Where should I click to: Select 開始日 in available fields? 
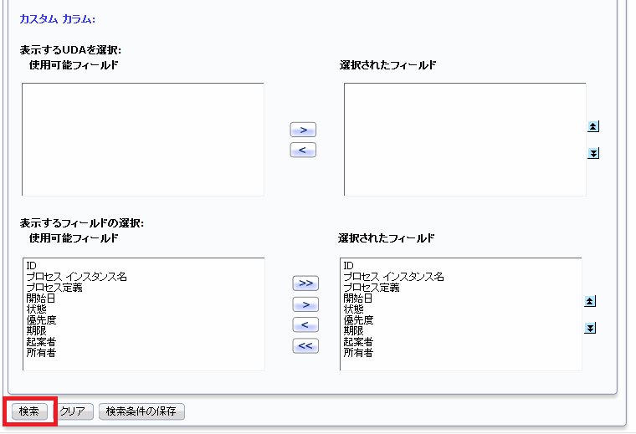40,299
